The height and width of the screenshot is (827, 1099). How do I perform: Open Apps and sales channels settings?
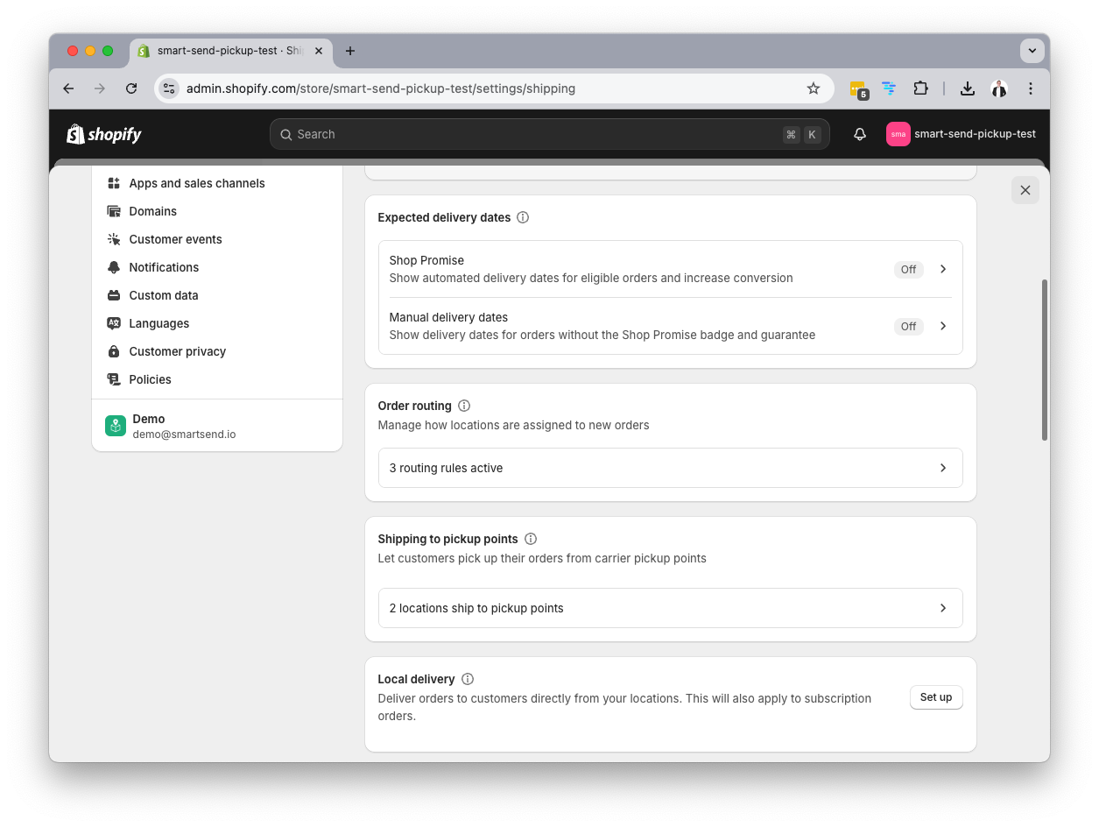tap(196, 183)
